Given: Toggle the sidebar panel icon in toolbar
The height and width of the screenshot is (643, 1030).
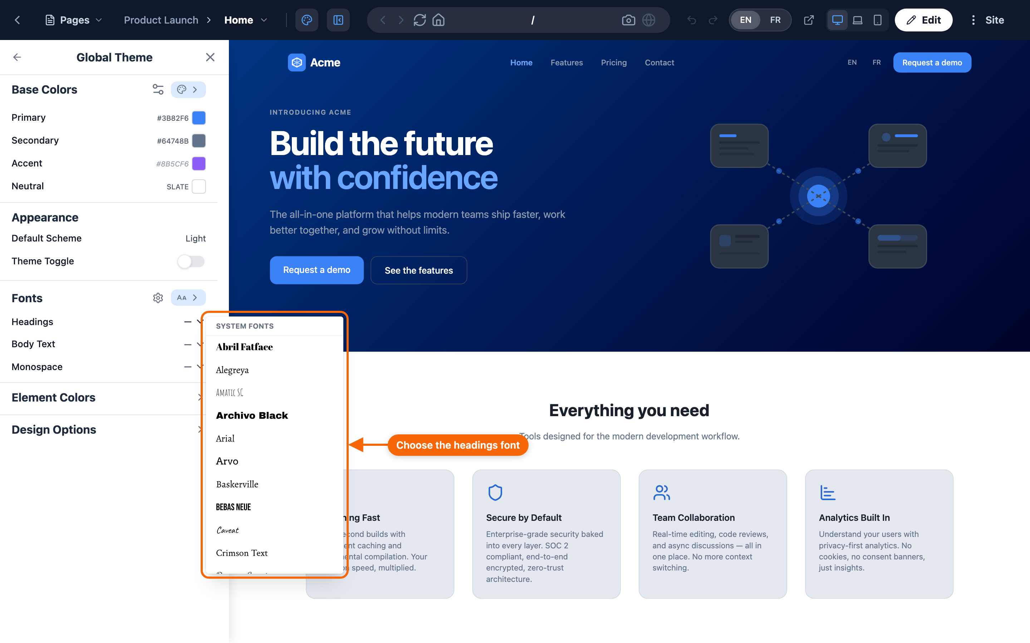Looking at the screenshot, I should pos(338,20).
